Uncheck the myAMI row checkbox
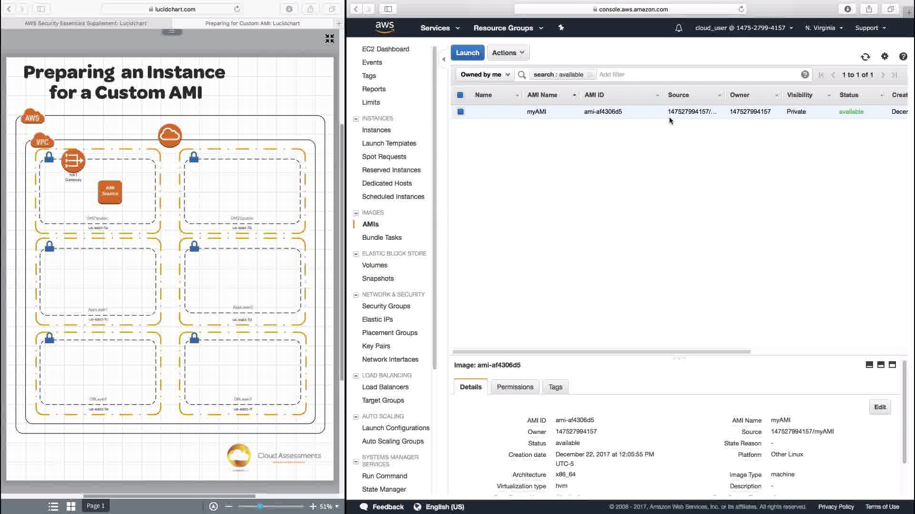This screenshot has width=915, height=514. pos(460,112)
